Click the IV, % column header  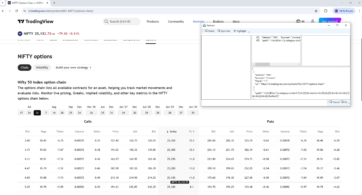192,131
